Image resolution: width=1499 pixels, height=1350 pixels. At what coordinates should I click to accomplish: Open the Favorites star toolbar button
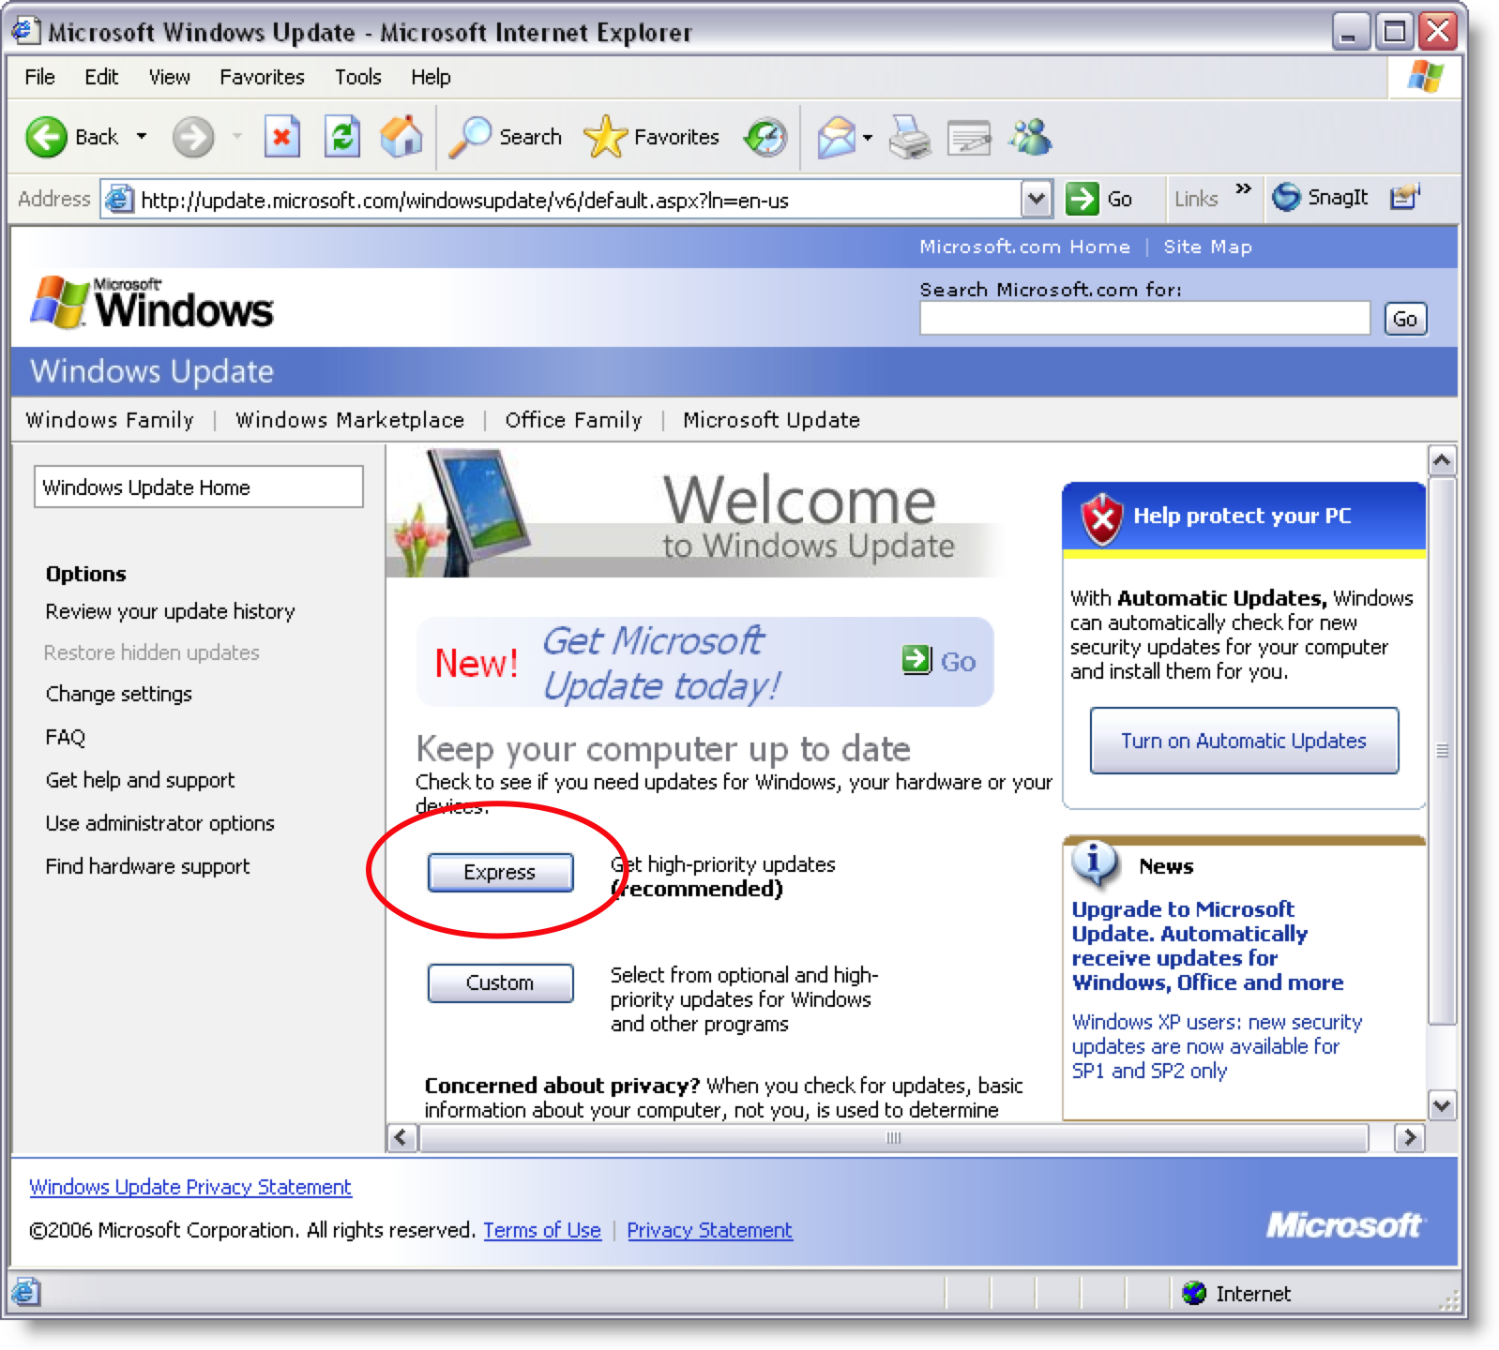(x=651, y=137)
